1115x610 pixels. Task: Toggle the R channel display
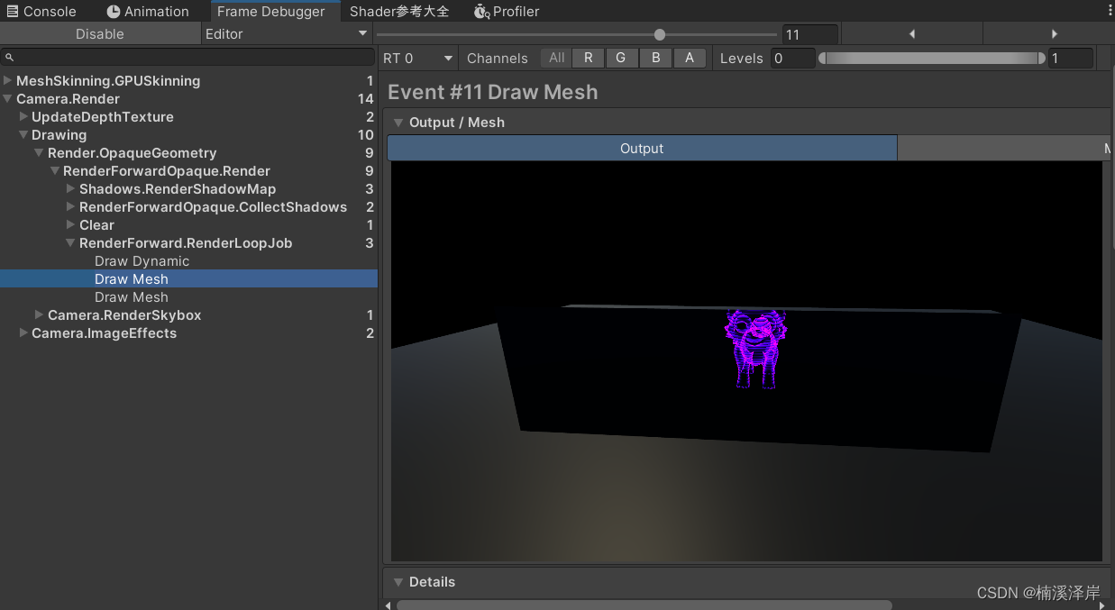[588, 58]
